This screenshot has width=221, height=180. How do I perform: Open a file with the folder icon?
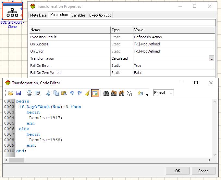[x=11, y=93]
